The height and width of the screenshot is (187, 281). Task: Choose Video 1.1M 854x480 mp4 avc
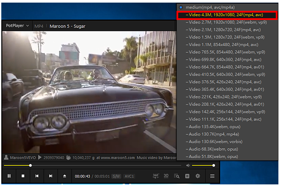coord(227,45)
